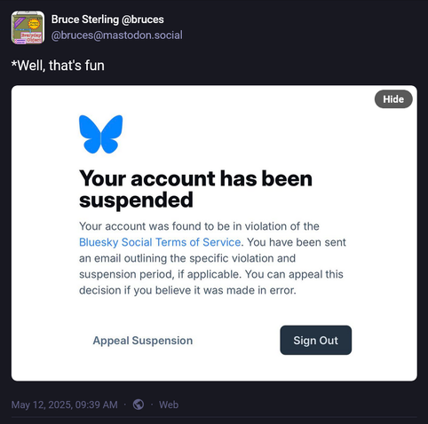Click the suspension explanation paragraph text
The width and height of the screenshot is (428, 424).
(212, 258)
